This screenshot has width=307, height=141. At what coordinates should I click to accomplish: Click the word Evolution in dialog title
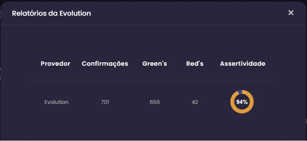[x=75, y=13]
